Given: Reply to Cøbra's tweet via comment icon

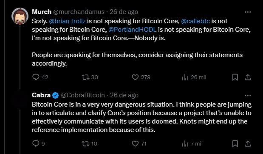Looking at the screenshot, I should [x=36, y=143].
